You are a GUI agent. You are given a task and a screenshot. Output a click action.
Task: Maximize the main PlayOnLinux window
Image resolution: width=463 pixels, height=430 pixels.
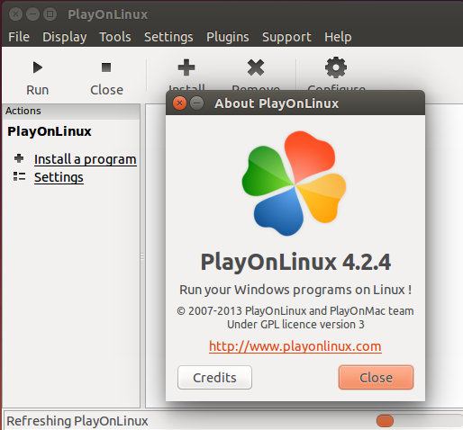(x=50, y=14)
